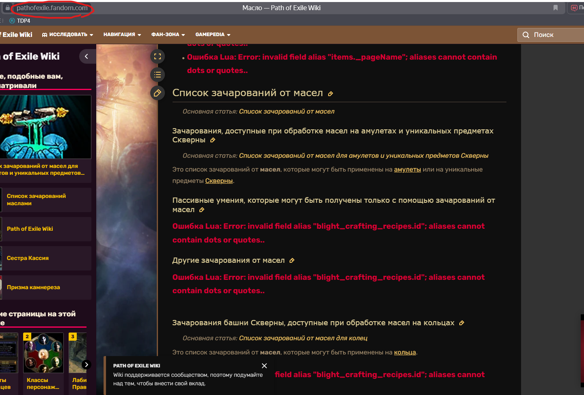Open the oil anointment recommended article thumbnail
Viewport: 584px width, 395px height.
[x=45, y=127]
